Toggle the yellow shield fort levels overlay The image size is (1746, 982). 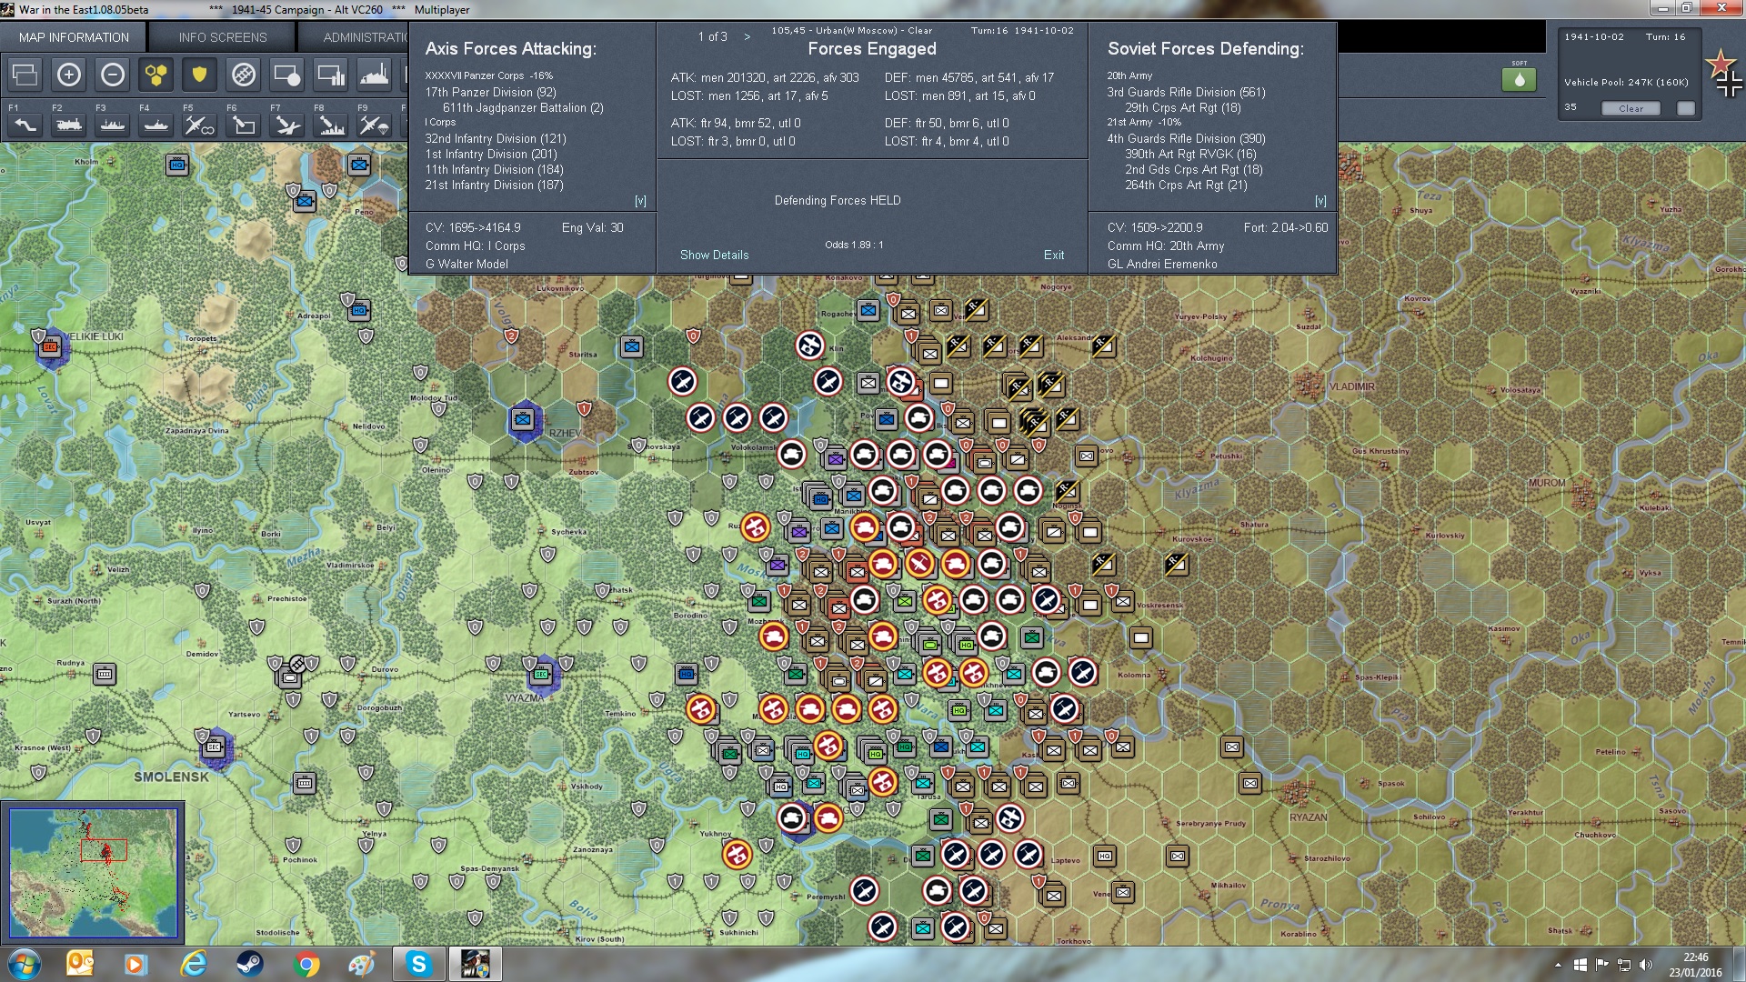(x=200, y=75)
